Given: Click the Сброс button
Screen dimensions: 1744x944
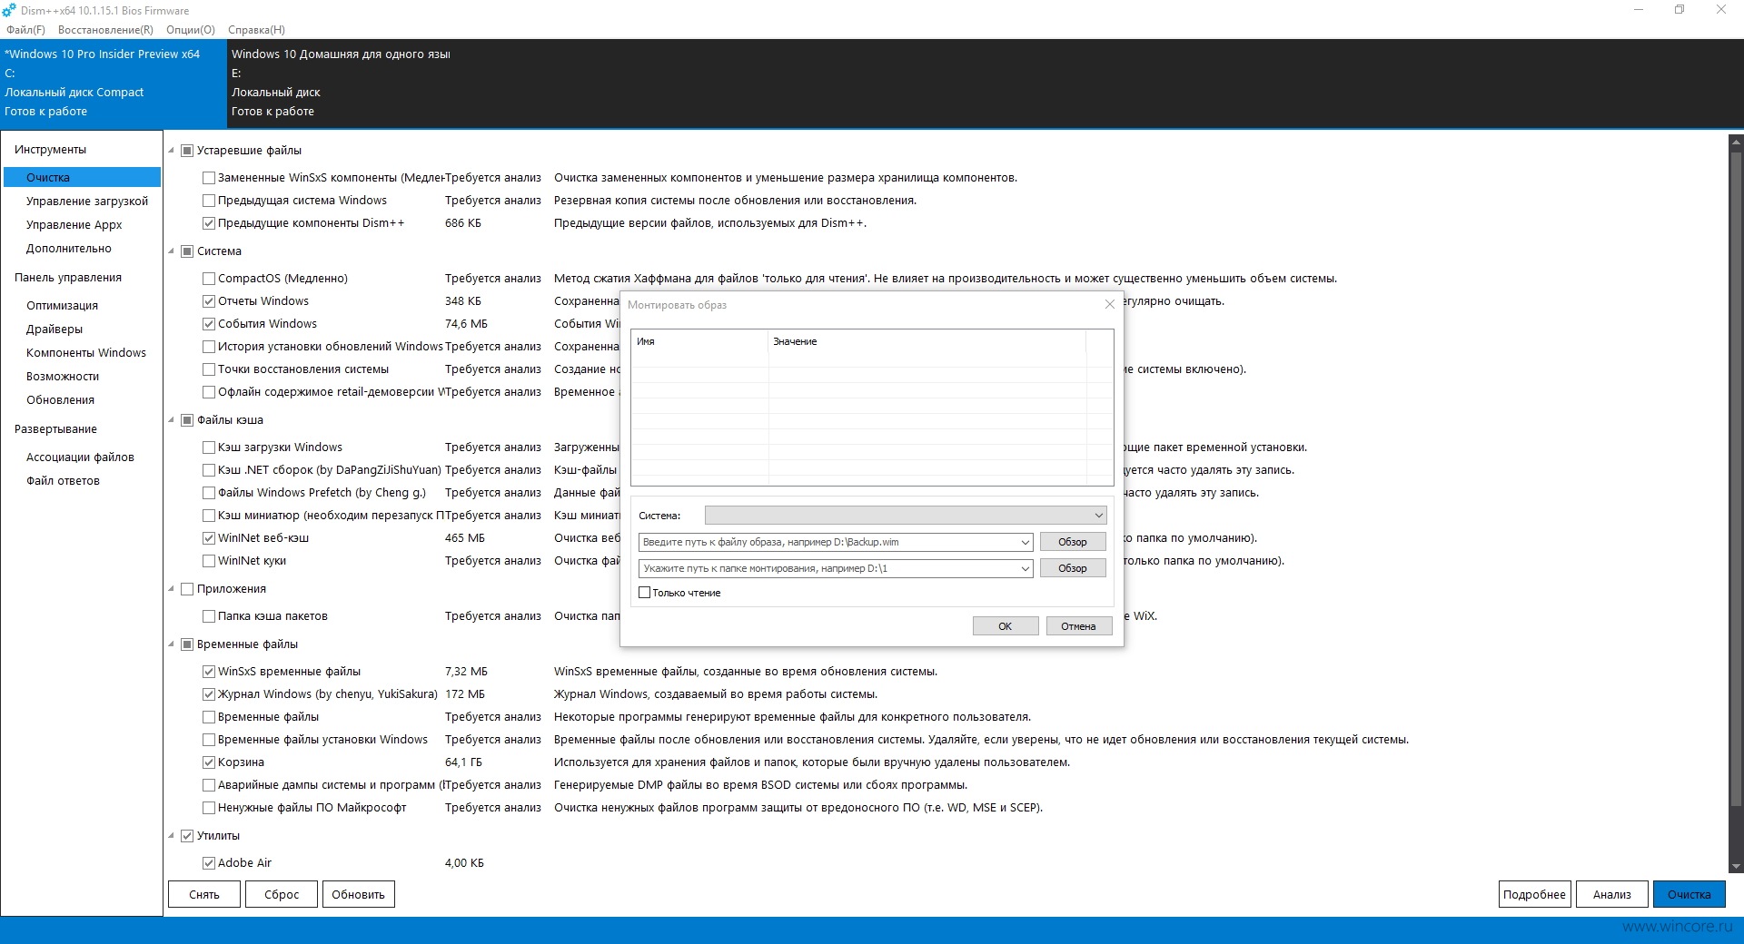Looking at the screenshot, I should [282, 894].
